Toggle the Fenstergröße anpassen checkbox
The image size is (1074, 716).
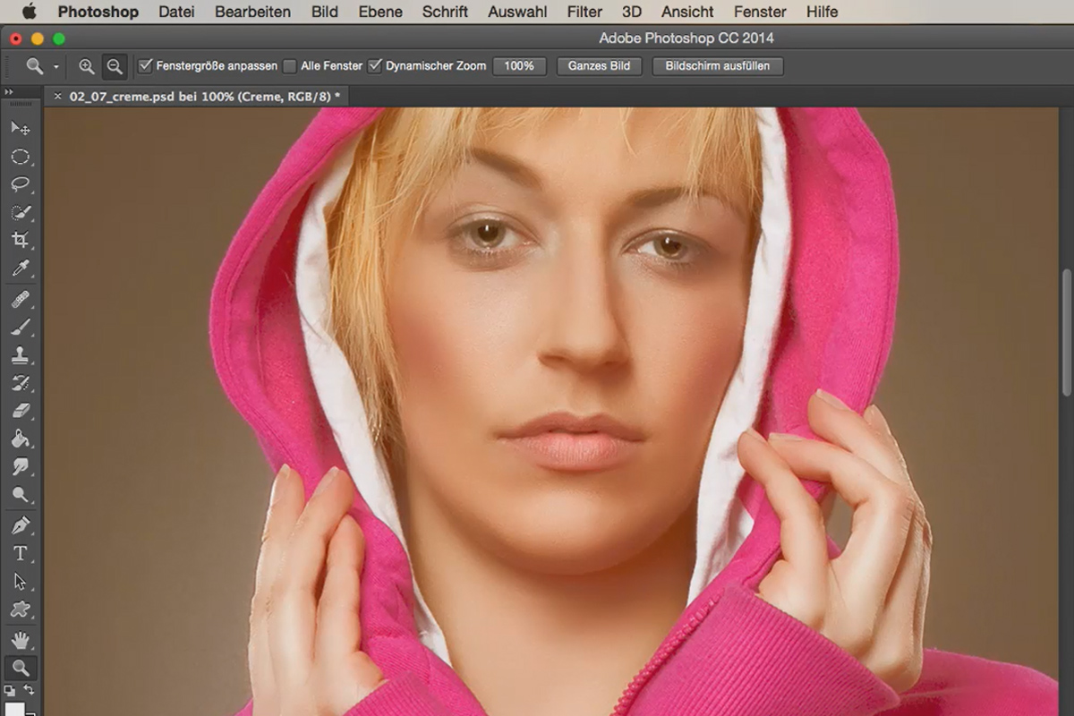[x=145, y=65]
